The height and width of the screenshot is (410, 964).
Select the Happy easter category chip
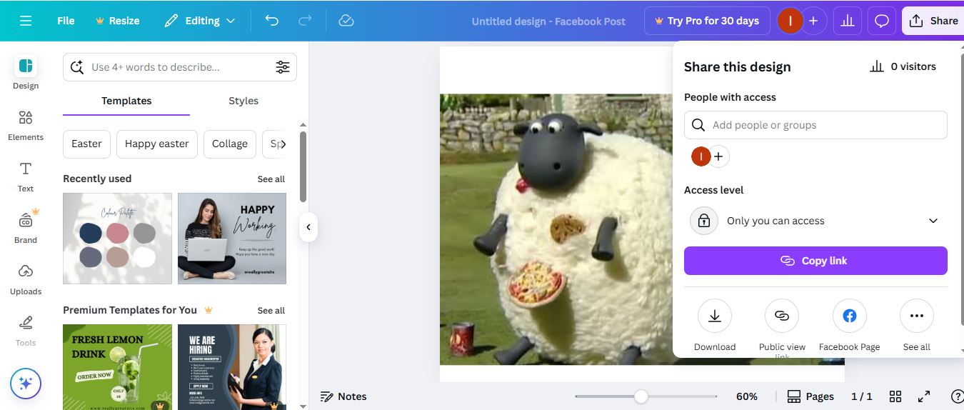[157, 144]
